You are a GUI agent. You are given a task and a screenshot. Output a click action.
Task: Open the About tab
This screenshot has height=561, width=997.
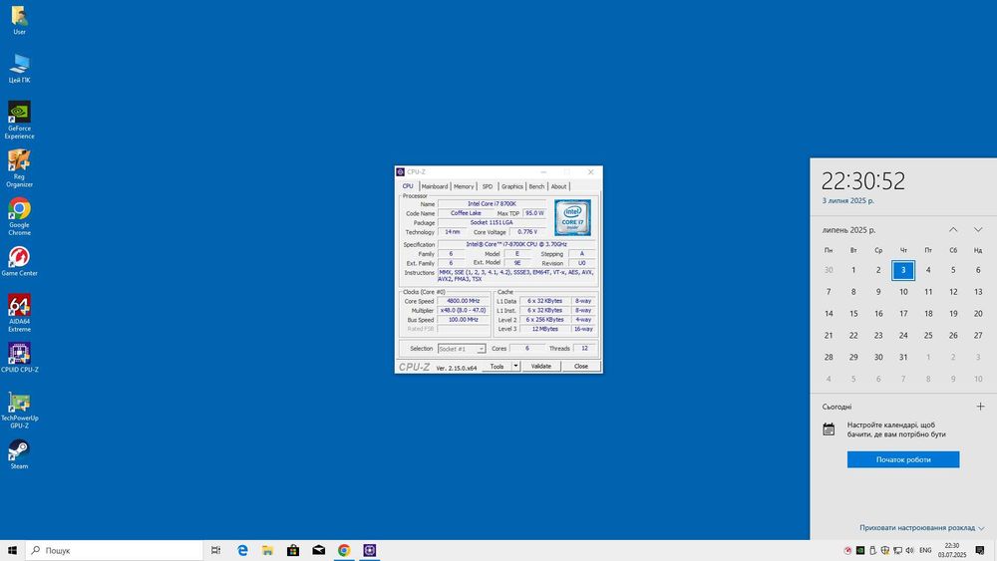click(558, 186)
